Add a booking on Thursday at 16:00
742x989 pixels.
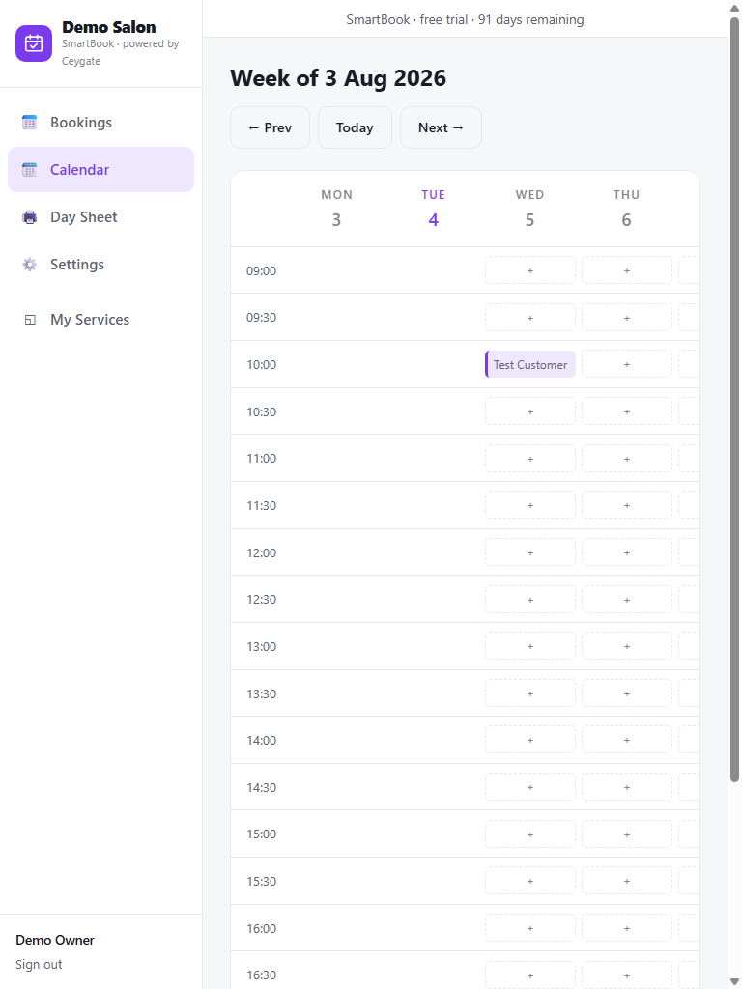pyautogui.click(x=626, y=928)
